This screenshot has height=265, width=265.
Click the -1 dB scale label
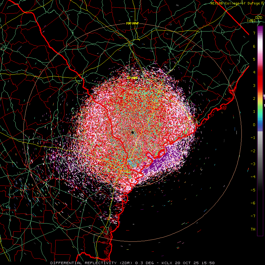pyautogui.click(x=253, y=138)
